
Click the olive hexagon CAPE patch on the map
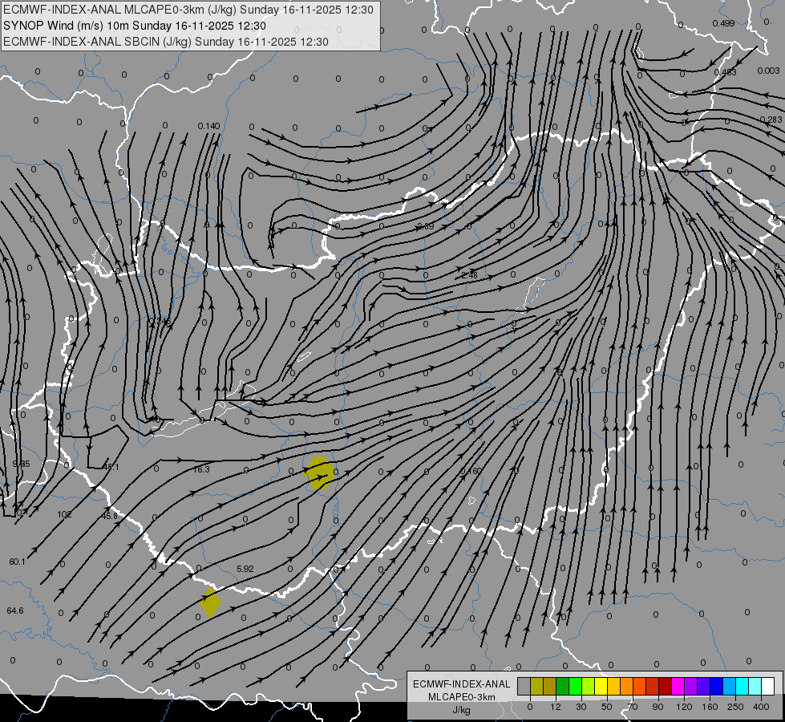tap(319, 473)
